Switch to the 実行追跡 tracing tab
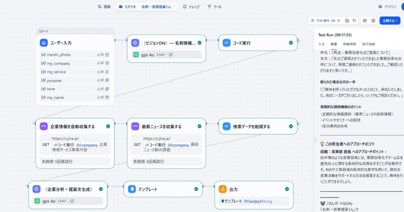The height and width of the screenshot is (212, 404). pos(368,44)
